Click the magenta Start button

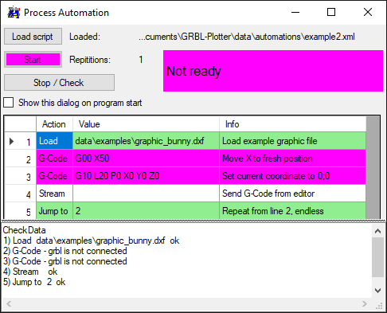(x=33, y=60)
